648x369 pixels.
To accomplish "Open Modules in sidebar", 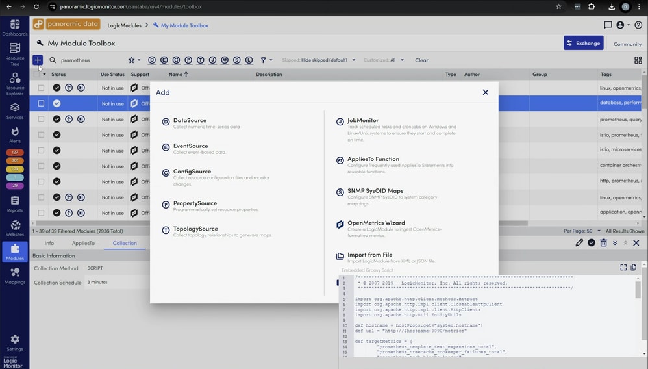I will (15, 252).
